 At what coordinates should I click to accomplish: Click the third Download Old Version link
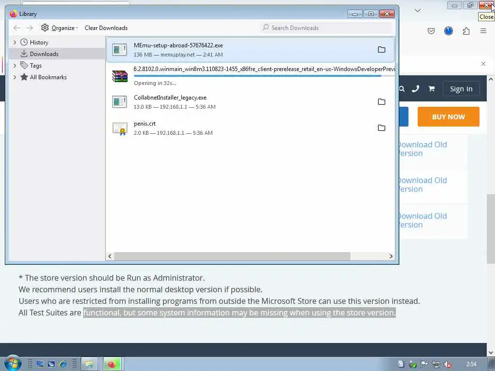422,220
